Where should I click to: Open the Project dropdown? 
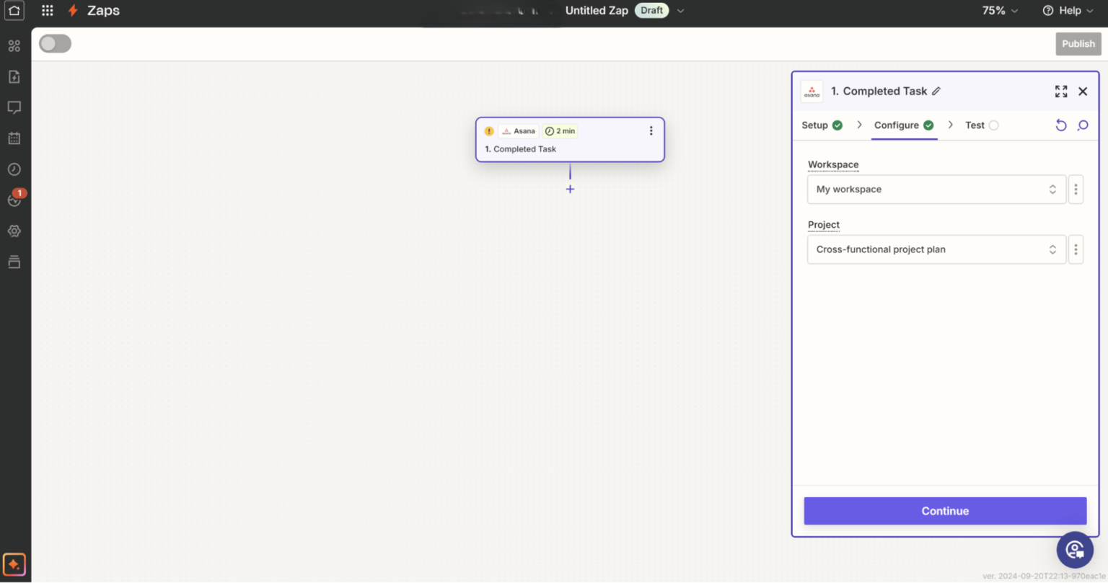tap(936, 249)
